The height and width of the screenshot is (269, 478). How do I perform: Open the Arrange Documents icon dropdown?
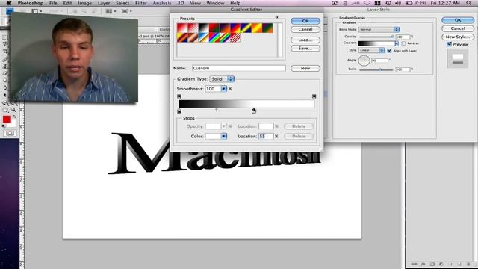pos(110,11)
